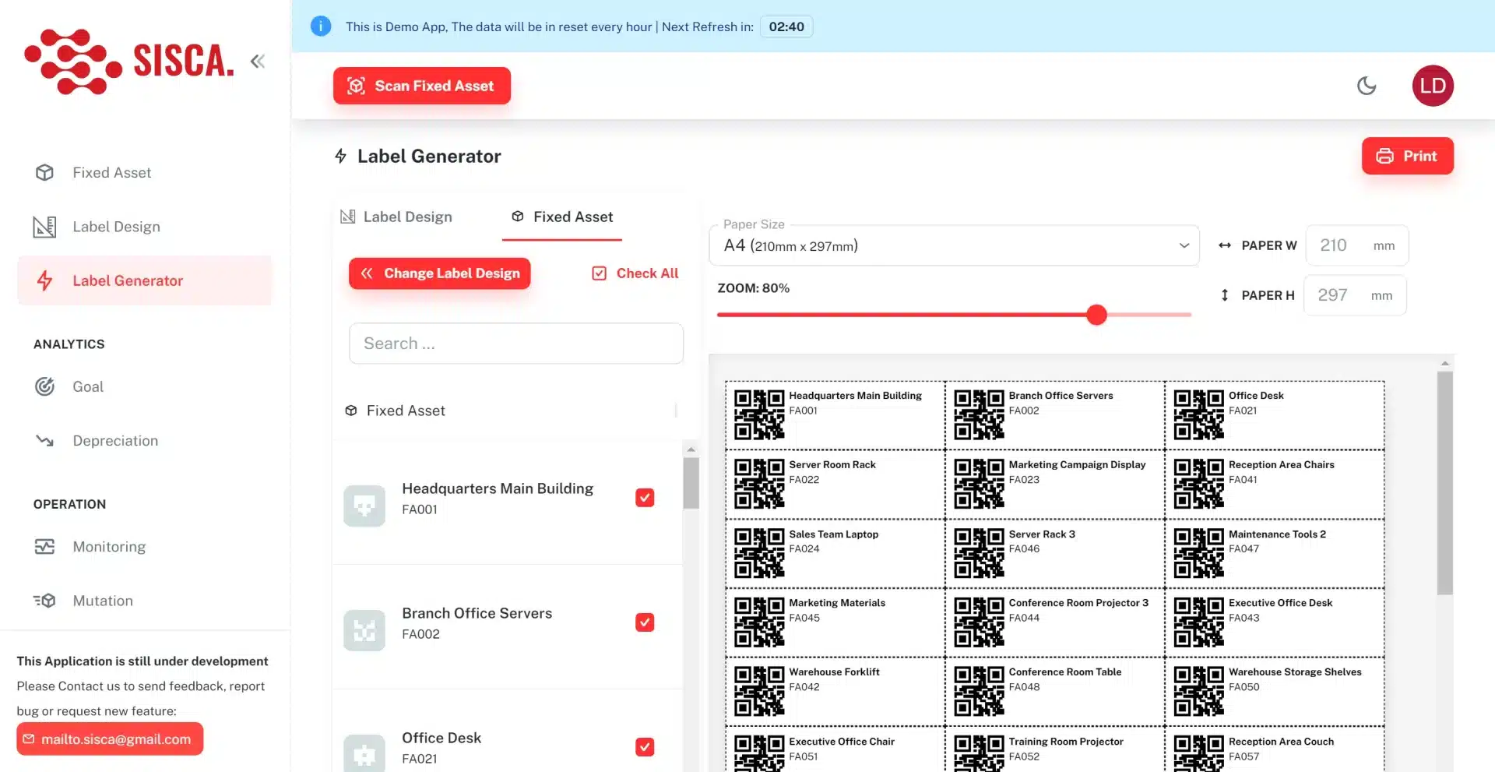The image size is (1495, 772).
Task: Click QR code for Conference Room Table label
Action: pyautogui.click(x=980, y=691)
